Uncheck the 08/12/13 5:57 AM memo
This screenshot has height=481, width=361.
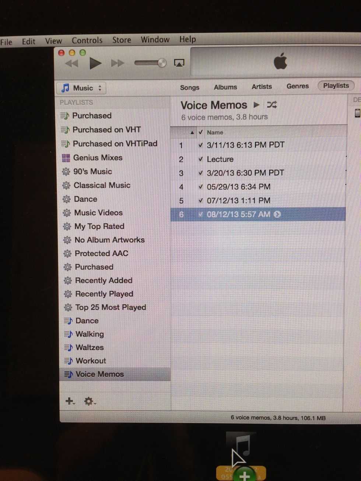[x=200, y=214]
